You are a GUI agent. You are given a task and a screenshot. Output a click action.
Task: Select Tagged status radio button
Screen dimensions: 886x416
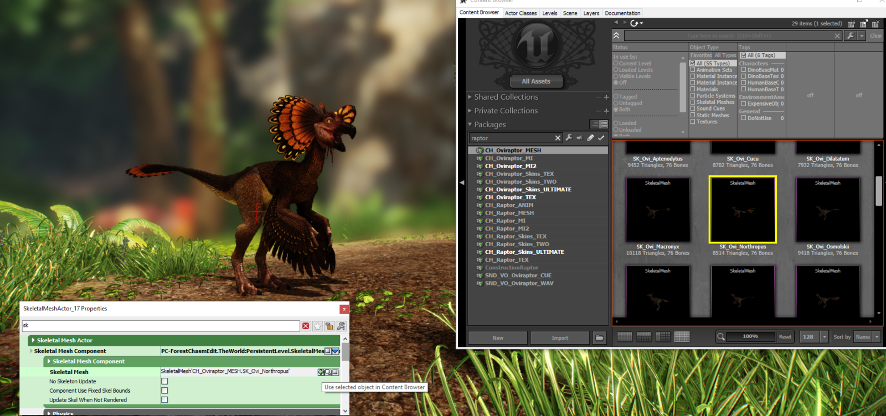(x=616, y=97)
